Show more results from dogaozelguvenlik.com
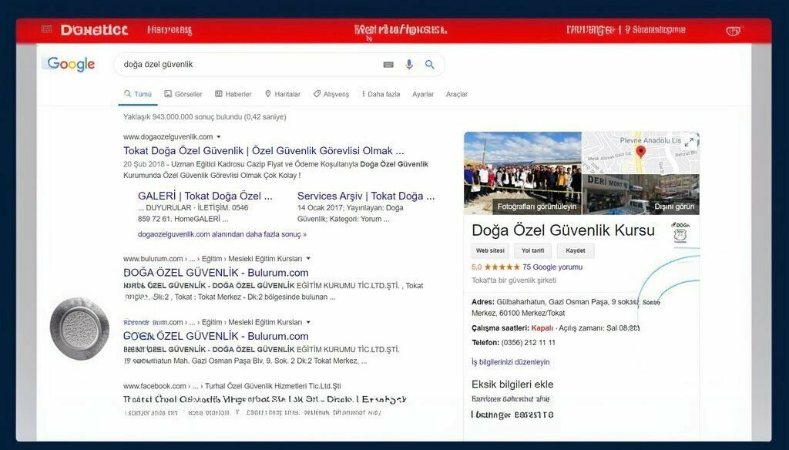The width and height of the screenshot is (789, 450). [x=222, y=234]
